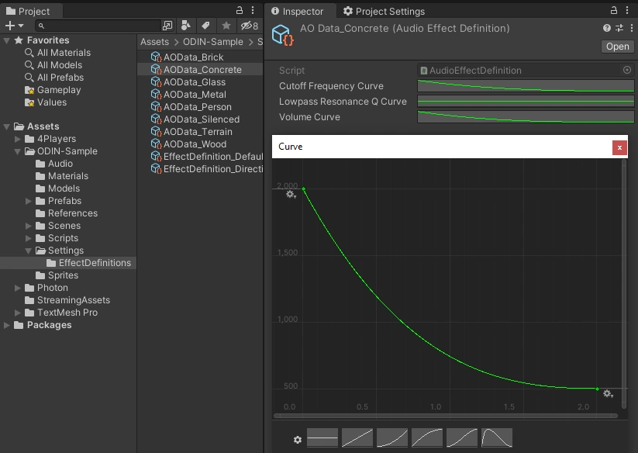
Task: Click the Search by Label tag icon
Action: pos(206,26)
